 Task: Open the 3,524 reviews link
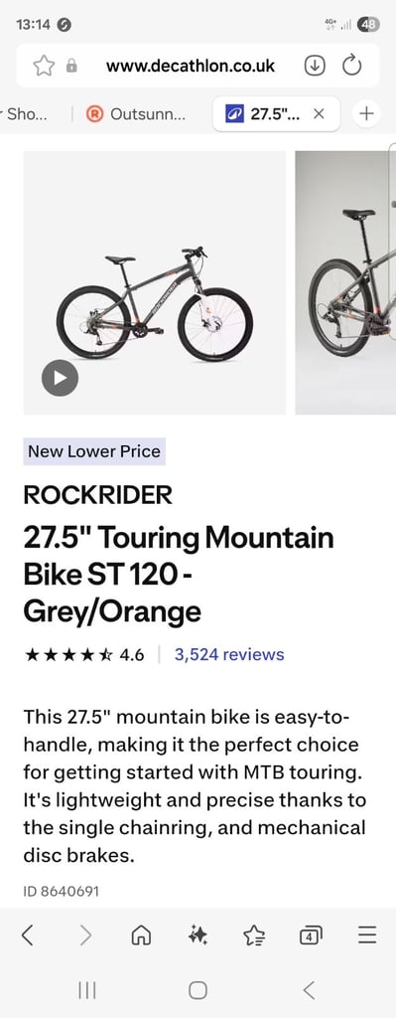229,654
